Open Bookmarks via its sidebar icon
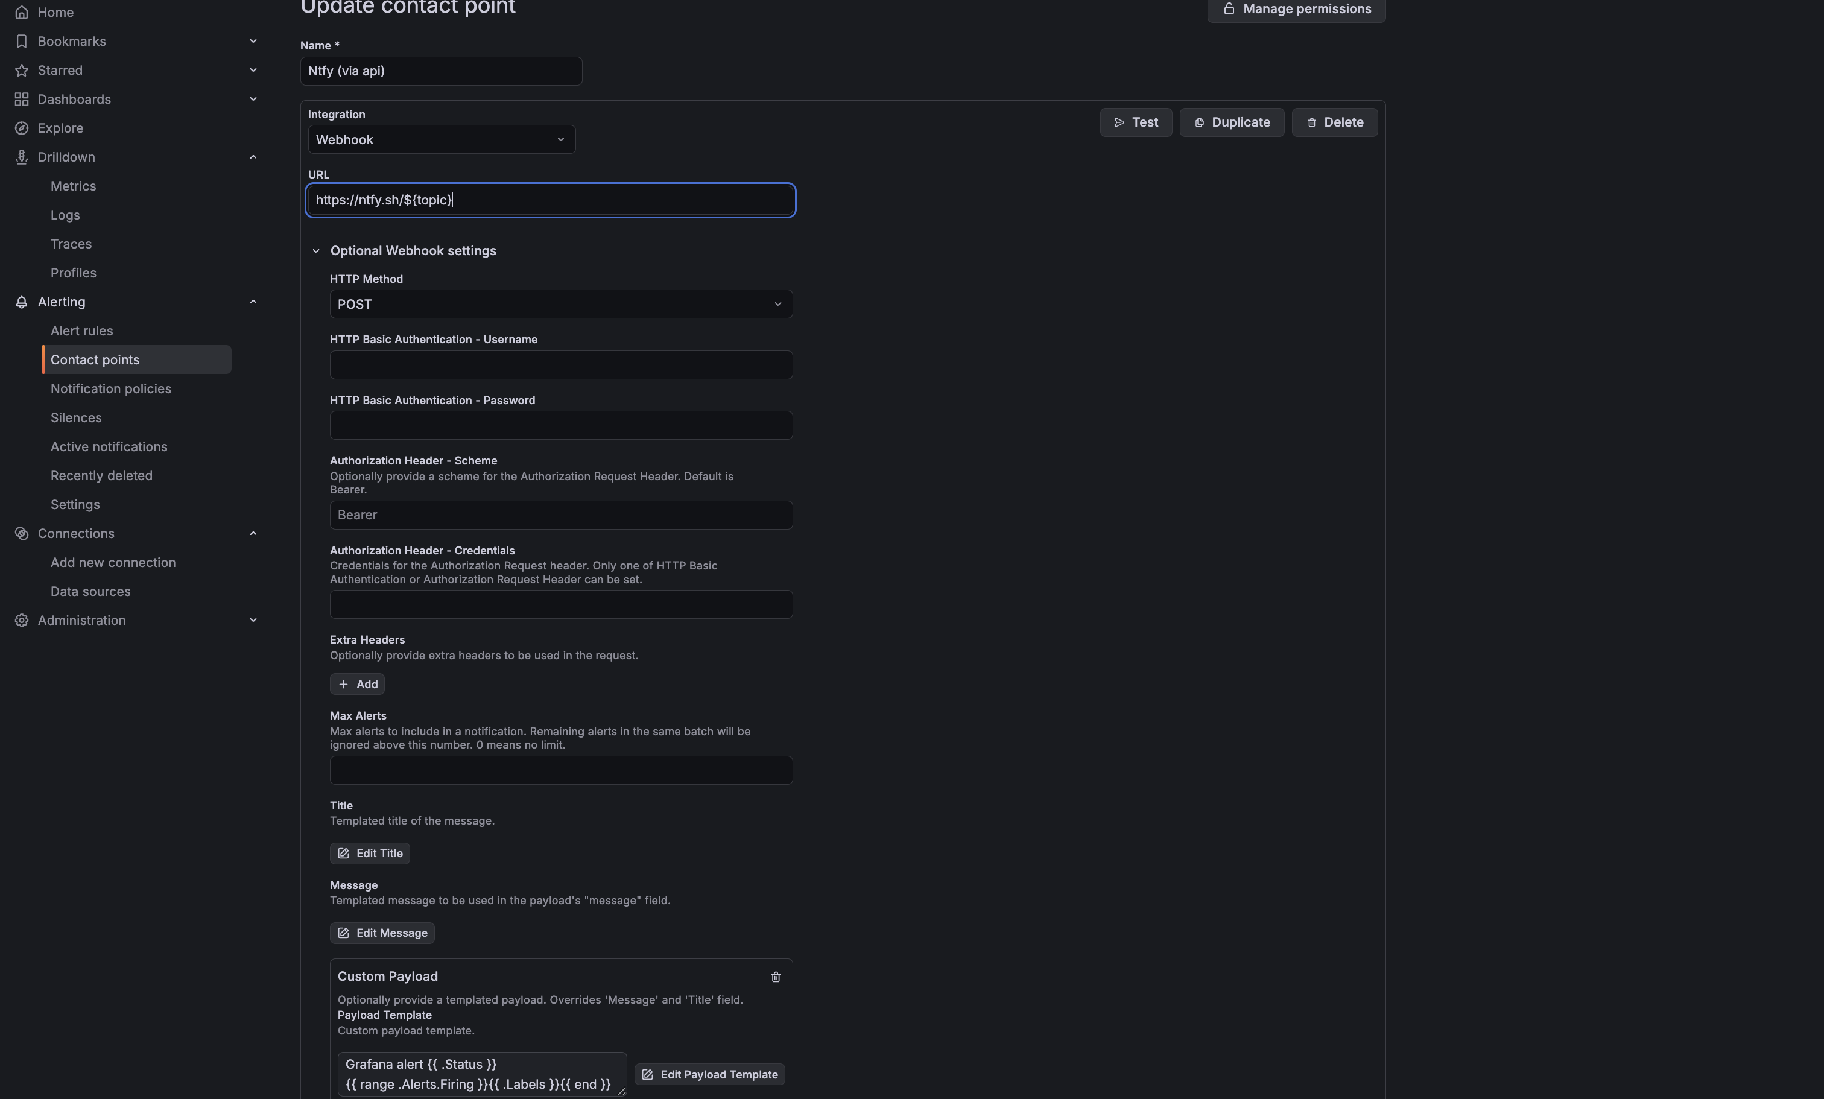 coord(22,40)
